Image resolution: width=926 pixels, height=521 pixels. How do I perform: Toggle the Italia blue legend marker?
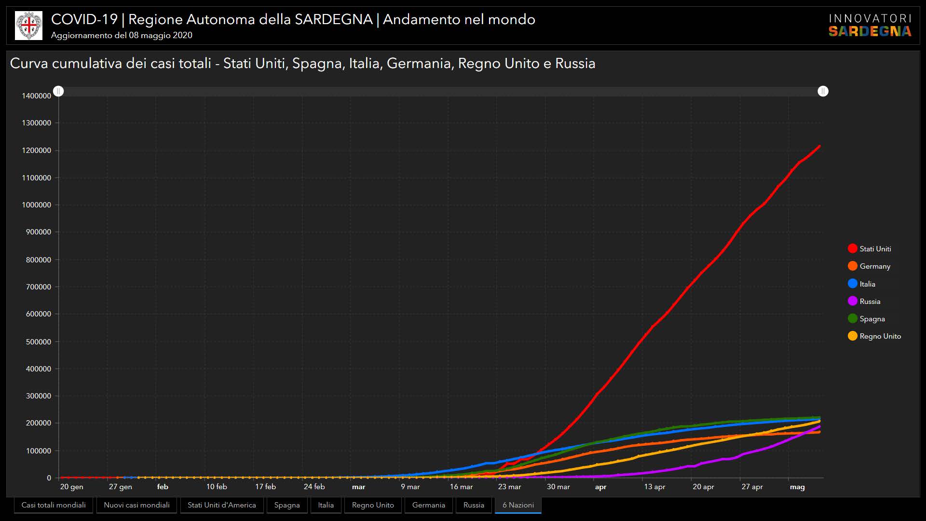pos(852,284)
